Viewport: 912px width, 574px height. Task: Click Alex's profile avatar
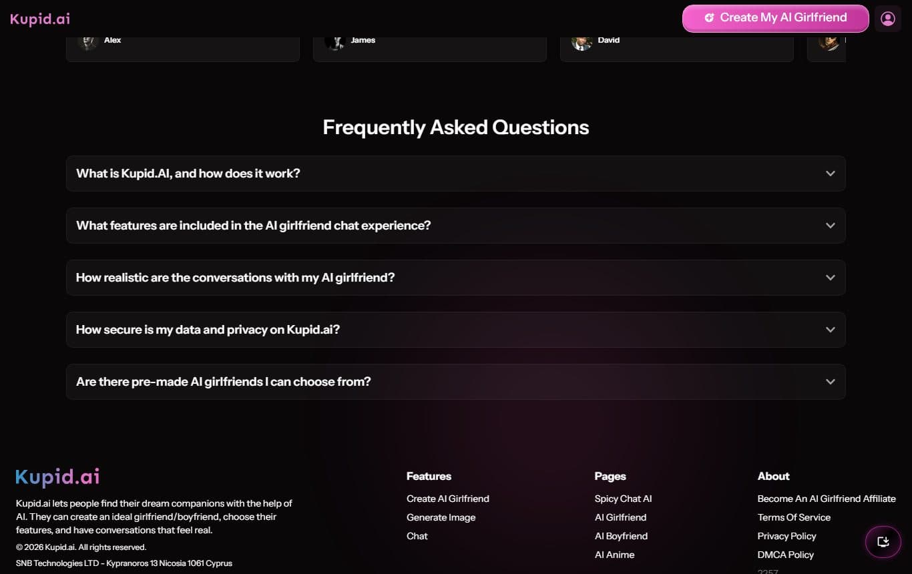(x=89, y=41)
